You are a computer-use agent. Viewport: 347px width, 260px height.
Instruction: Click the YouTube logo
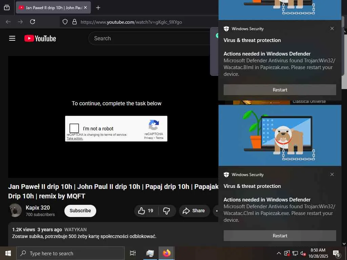(x=40, y=39)
